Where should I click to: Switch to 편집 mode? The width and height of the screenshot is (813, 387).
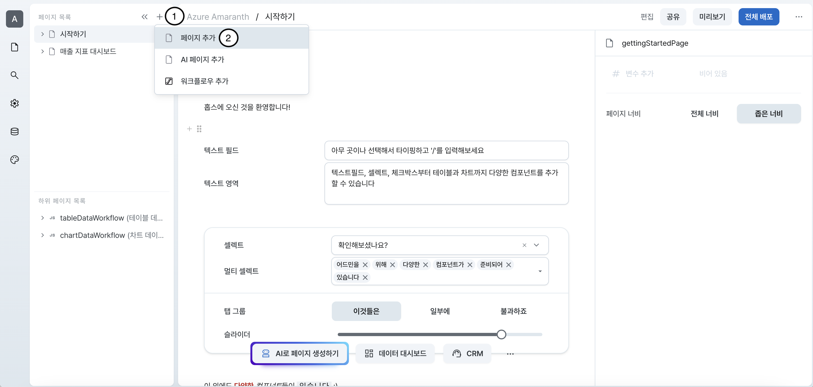(647, 17)
